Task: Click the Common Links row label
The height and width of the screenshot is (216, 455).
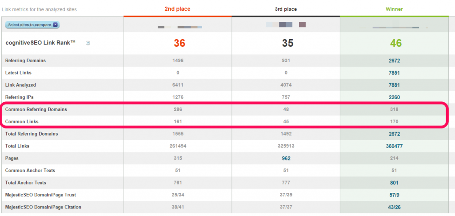Action: click(22, 122)
